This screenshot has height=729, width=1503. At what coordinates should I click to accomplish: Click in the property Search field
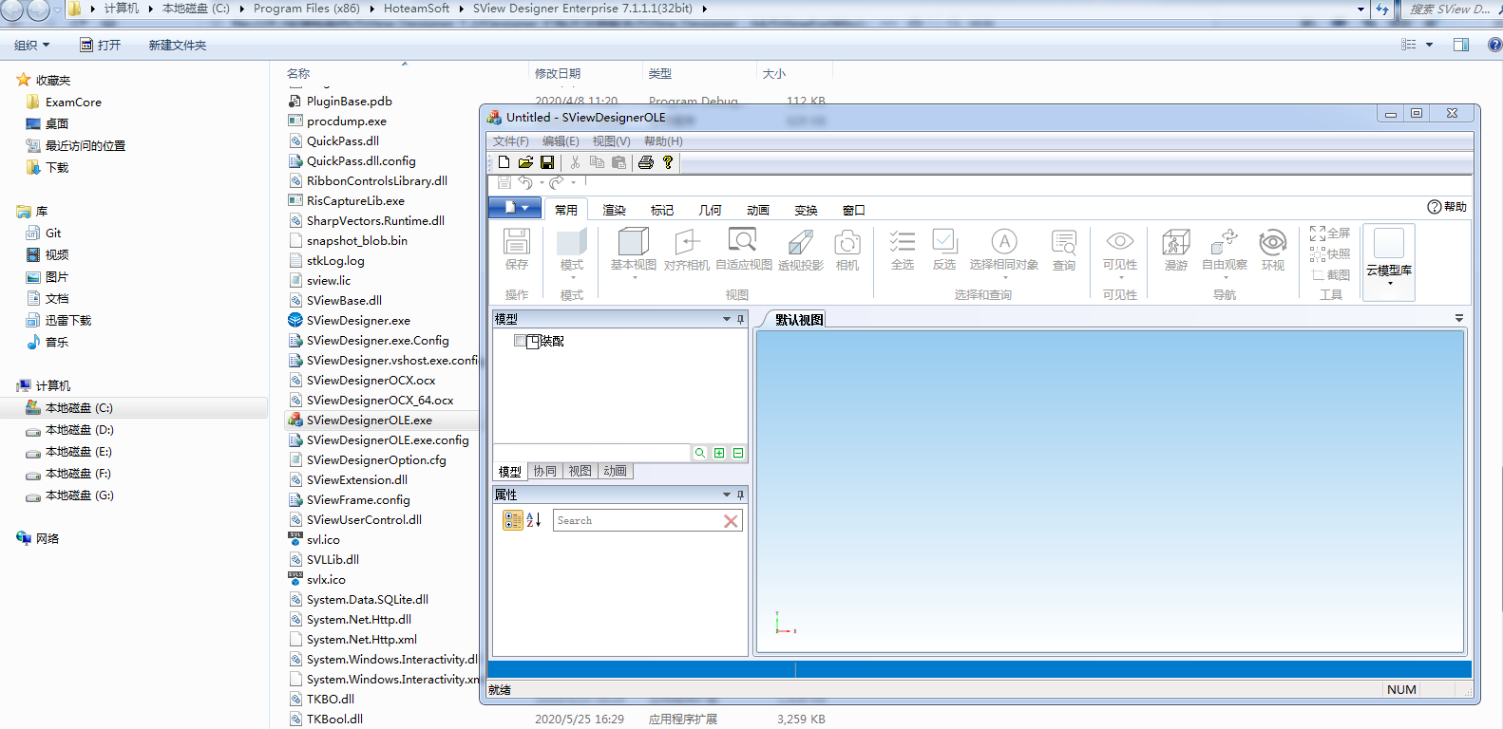click(637, 520)
